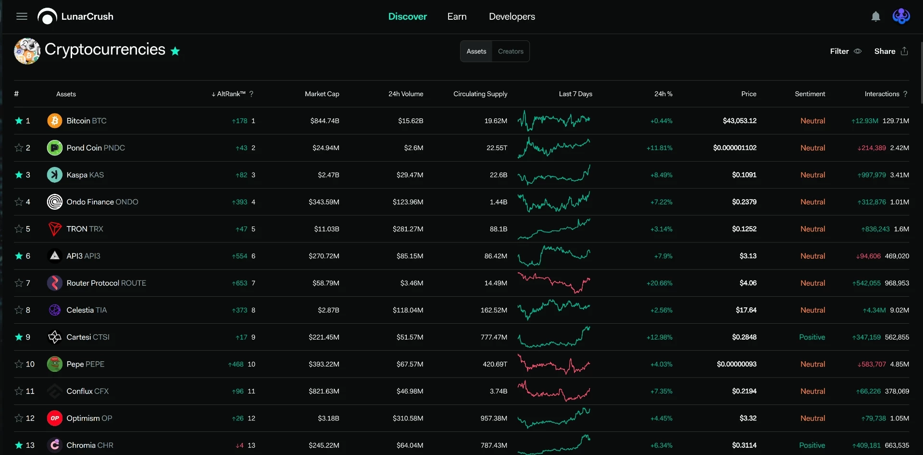This screenshot has height=455, width=923.
Task: Unfavorite Kaspa by clicking its star
Action: click(19, 175)
